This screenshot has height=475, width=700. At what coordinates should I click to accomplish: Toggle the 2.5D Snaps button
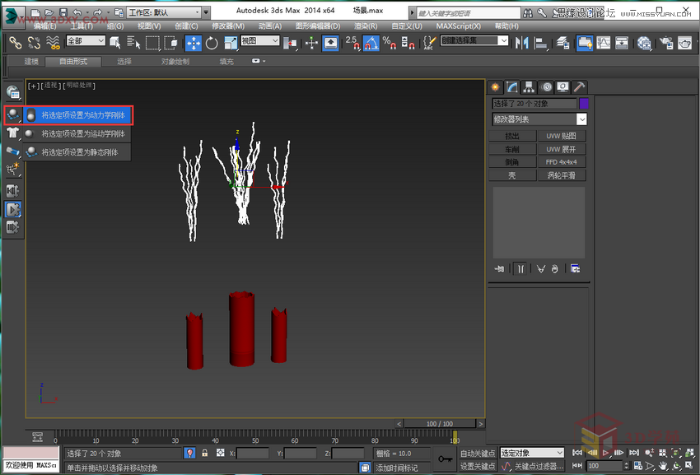[356, 43]
